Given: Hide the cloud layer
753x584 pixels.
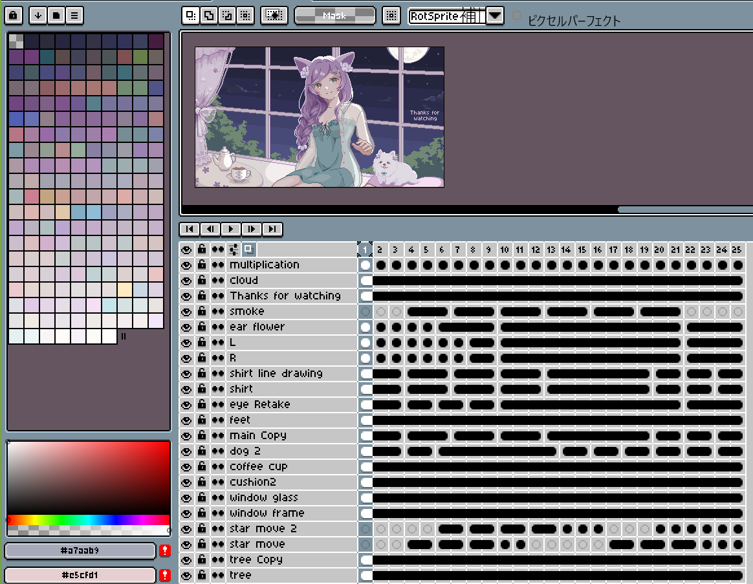Looking at the screenshot, I should [x=186, y=281].
